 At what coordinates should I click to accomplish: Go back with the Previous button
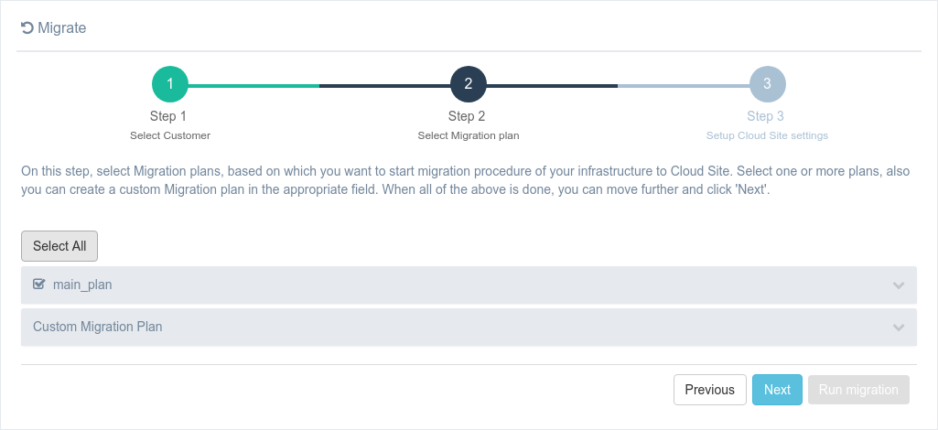click(x=709, y=390)
